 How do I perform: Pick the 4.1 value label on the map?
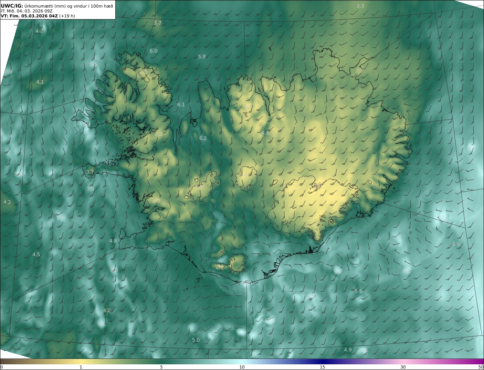coord(40,82)
